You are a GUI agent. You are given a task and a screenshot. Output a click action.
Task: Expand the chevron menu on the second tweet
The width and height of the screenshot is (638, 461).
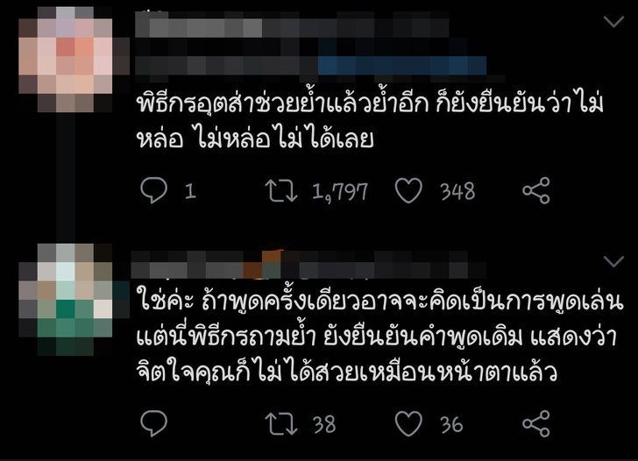point(614,261)
